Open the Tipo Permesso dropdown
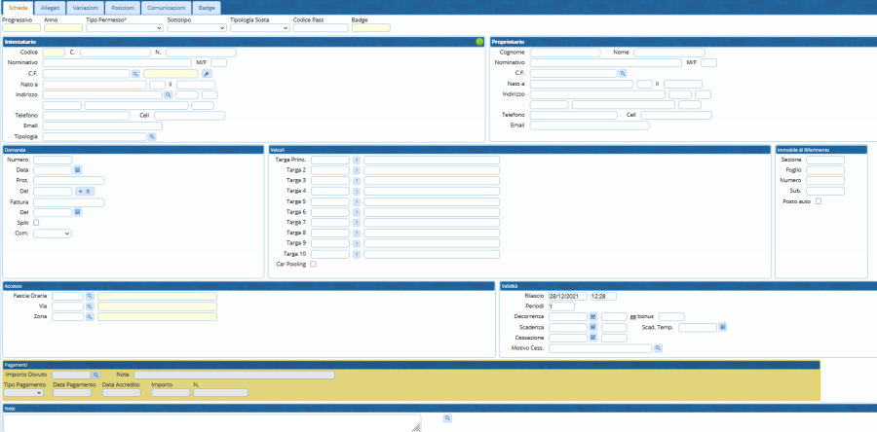877x432 pixels. tap(124, 28)
